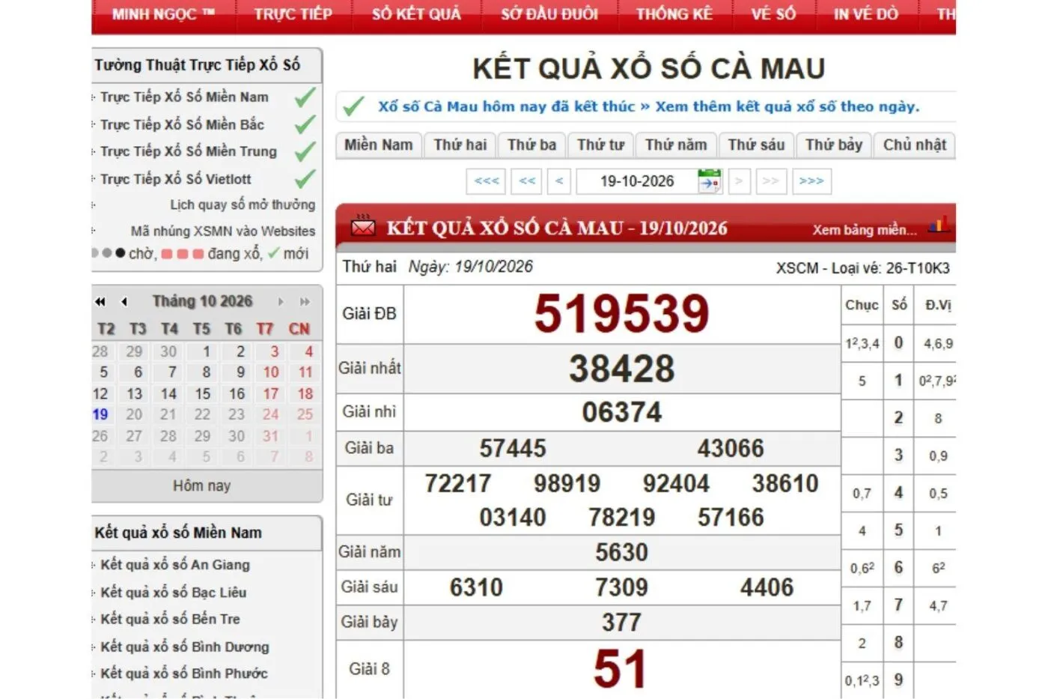Open Mã nhúng XSMN vào Websites link
This screenshot has width=1048, height=699.
click(223, 232)
